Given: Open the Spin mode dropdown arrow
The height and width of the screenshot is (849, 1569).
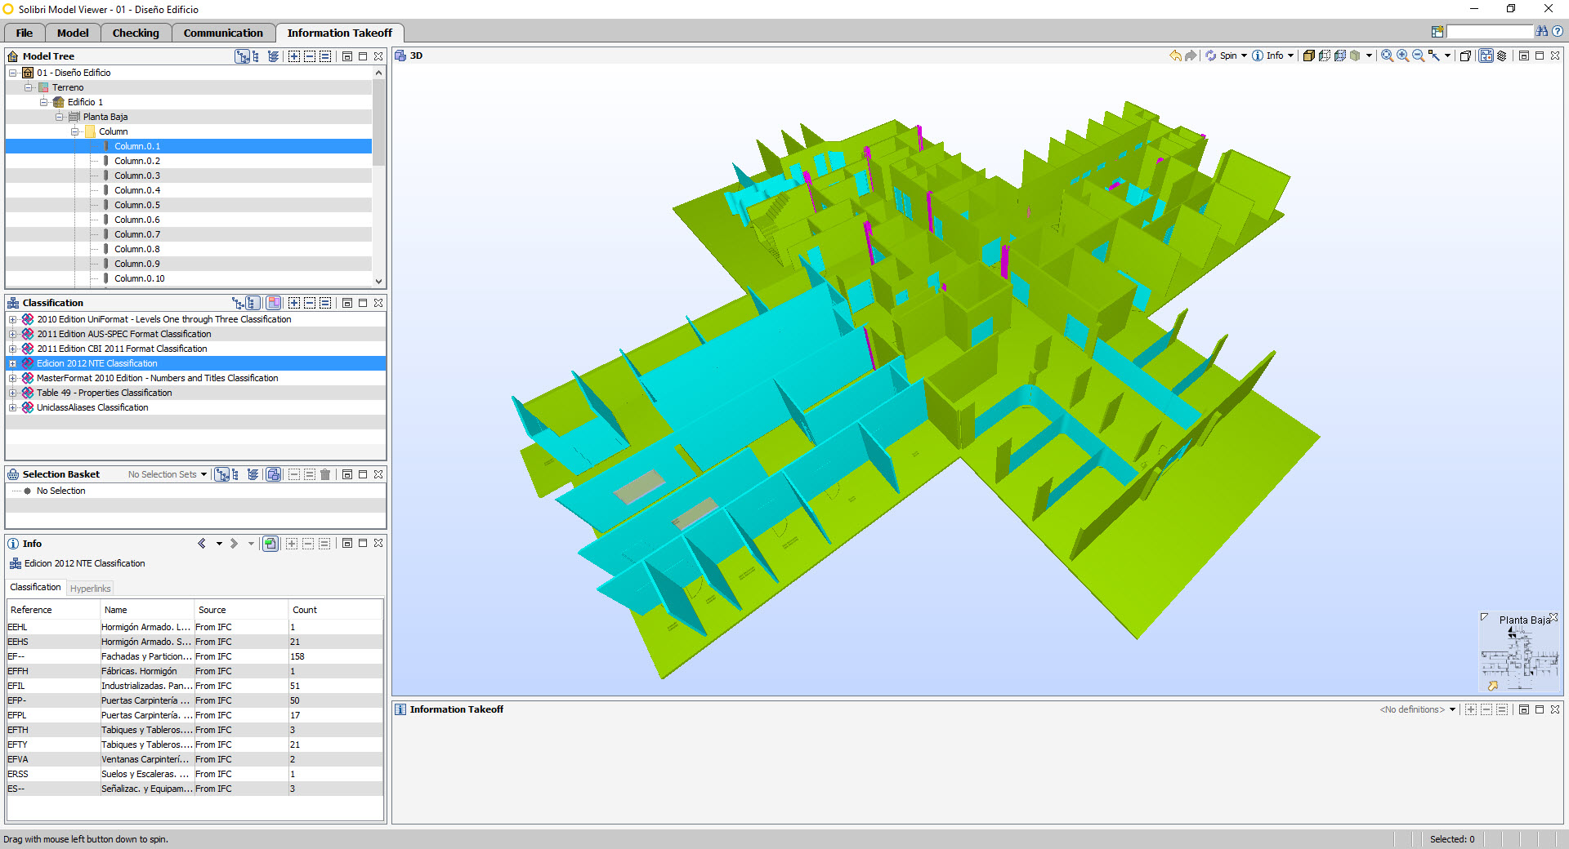Looking at the screenshot, I should [1244, 56].
